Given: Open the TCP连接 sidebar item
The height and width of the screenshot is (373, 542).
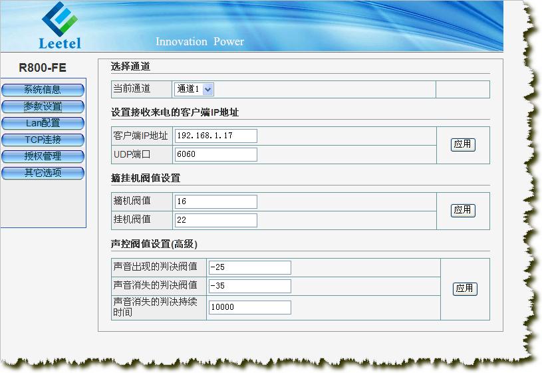Looking at the screenshot, I should pyautogui.click(x=43, y=140).
